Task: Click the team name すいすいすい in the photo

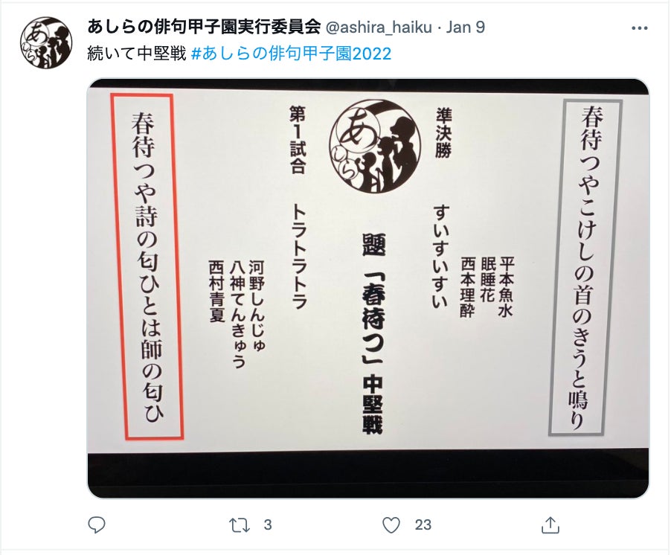Action: pos(442,257)
